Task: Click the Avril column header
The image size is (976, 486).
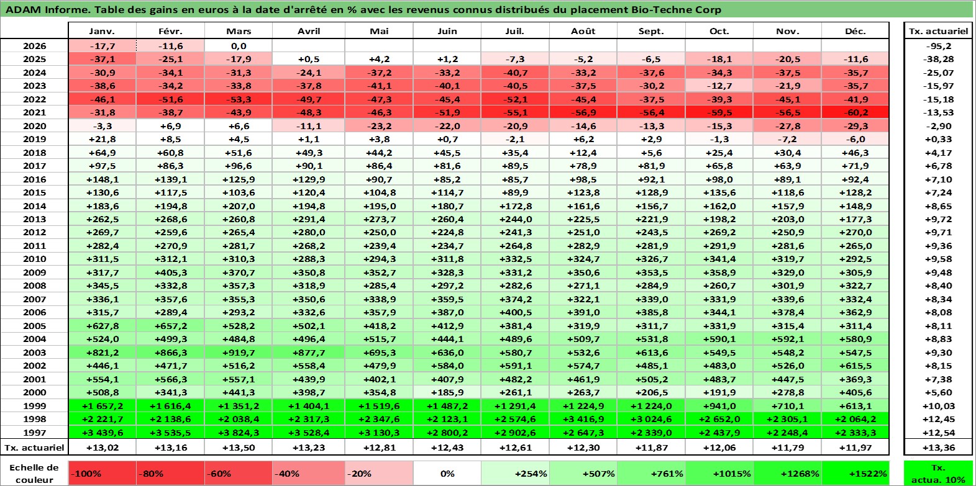Action: [x=309, y=31]
